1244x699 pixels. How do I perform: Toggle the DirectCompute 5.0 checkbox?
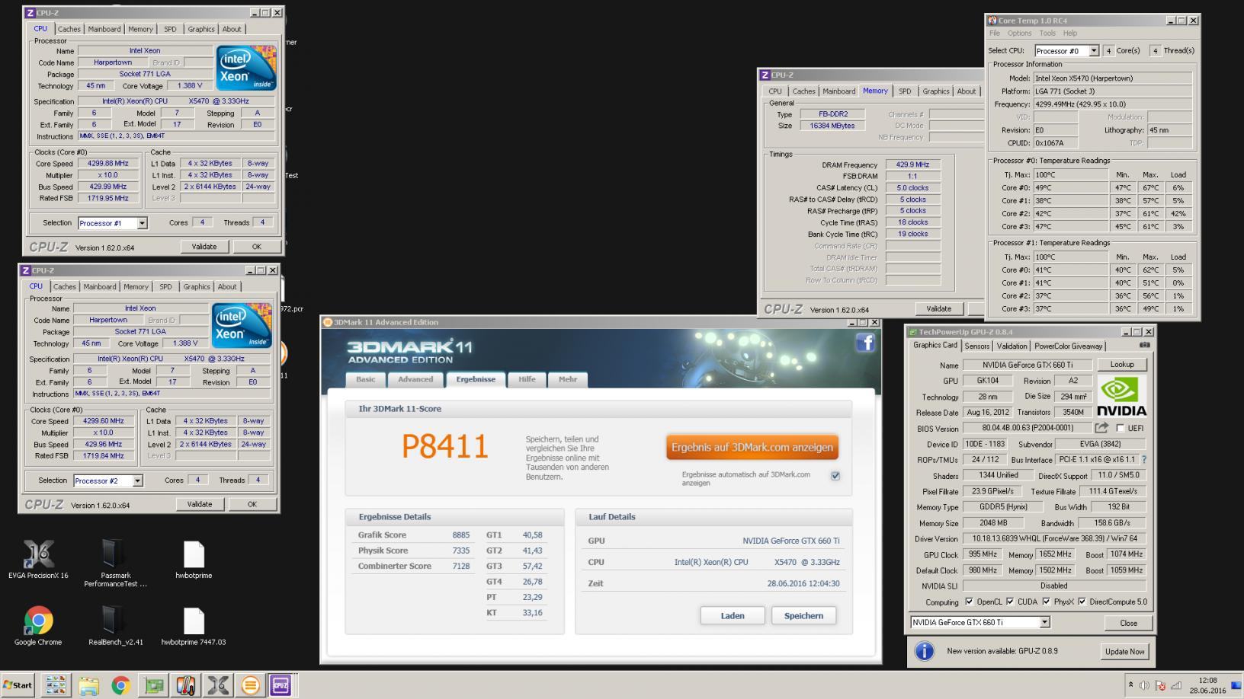click(1082, 602)
